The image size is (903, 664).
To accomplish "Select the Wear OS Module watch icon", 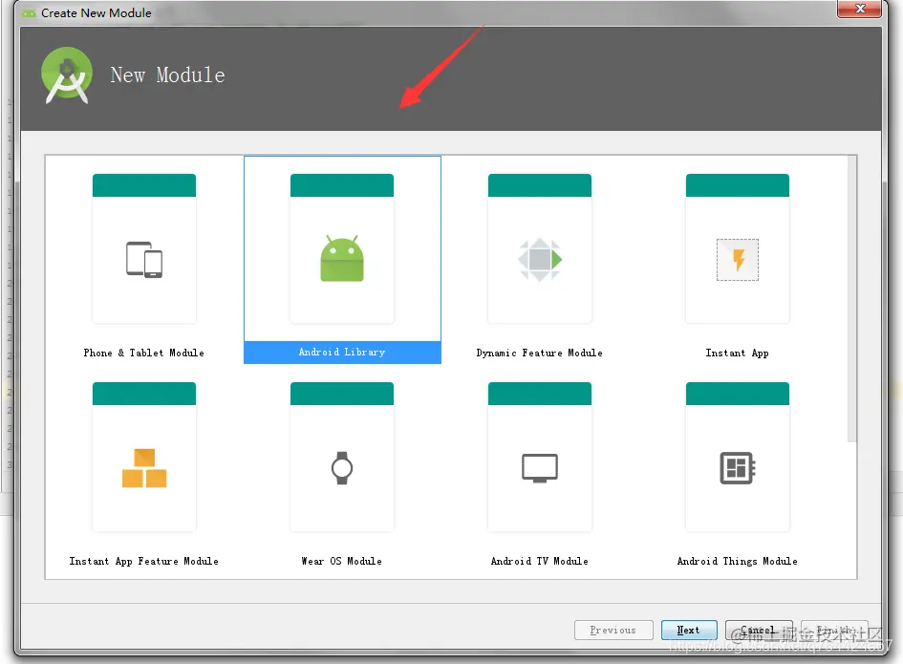I will 342,467.
